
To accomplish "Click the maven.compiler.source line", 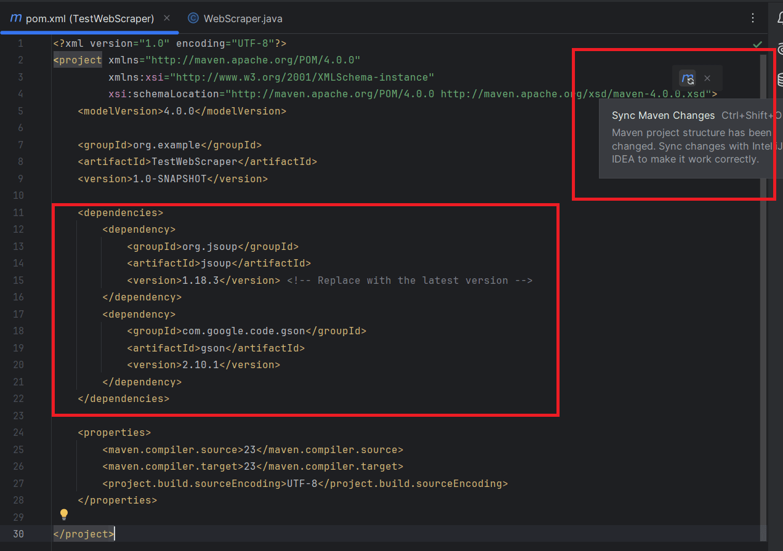I will [x=253, y=449].
